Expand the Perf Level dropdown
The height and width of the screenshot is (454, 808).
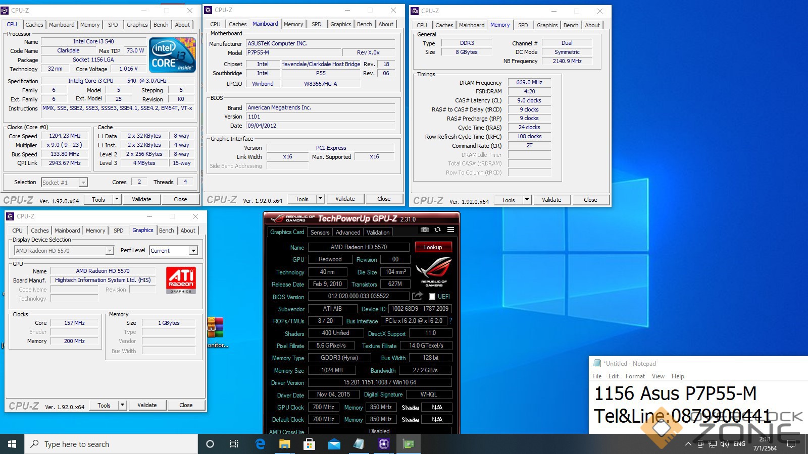point(193,251)
